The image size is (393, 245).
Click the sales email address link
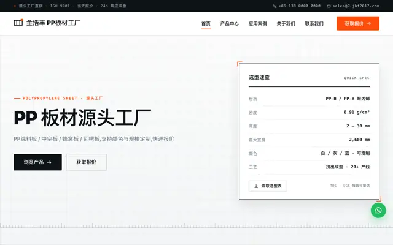(356, 6)
